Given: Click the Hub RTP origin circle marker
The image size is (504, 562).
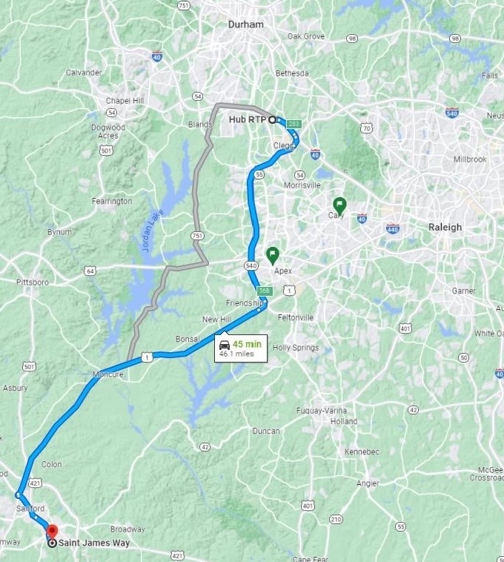Looking at the screenshot, I should pos(272,119).
